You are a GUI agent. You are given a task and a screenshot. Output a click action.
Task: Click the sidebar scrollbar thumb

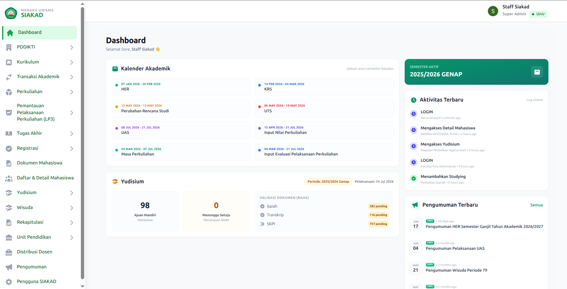pos(82,143)
